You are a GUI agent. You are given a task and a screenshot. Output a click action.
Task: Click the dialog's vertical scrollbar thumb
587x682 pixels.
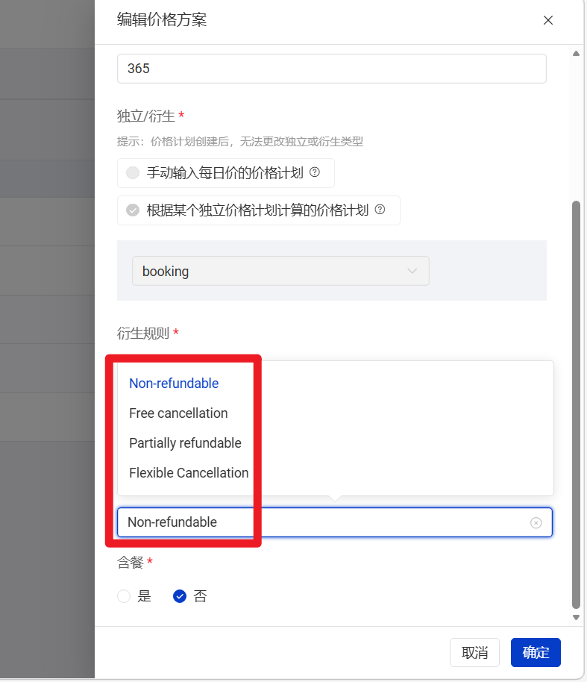point(576,403)
